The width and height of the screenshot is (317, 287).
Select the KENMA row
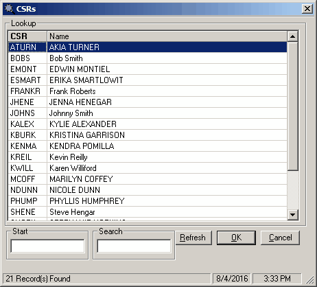pyautogui.click(x=148, y=146)
